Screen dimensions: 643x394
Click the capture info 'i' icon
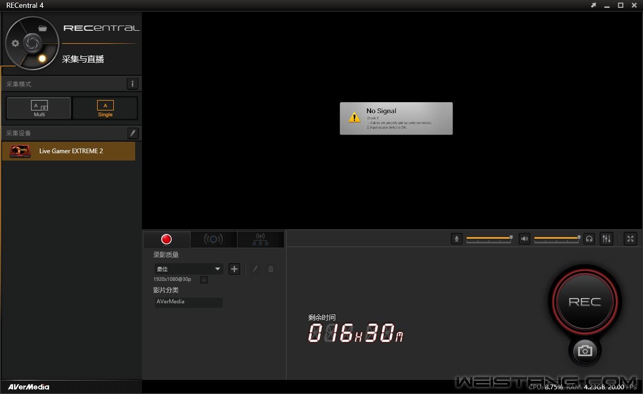coord(133,84)
